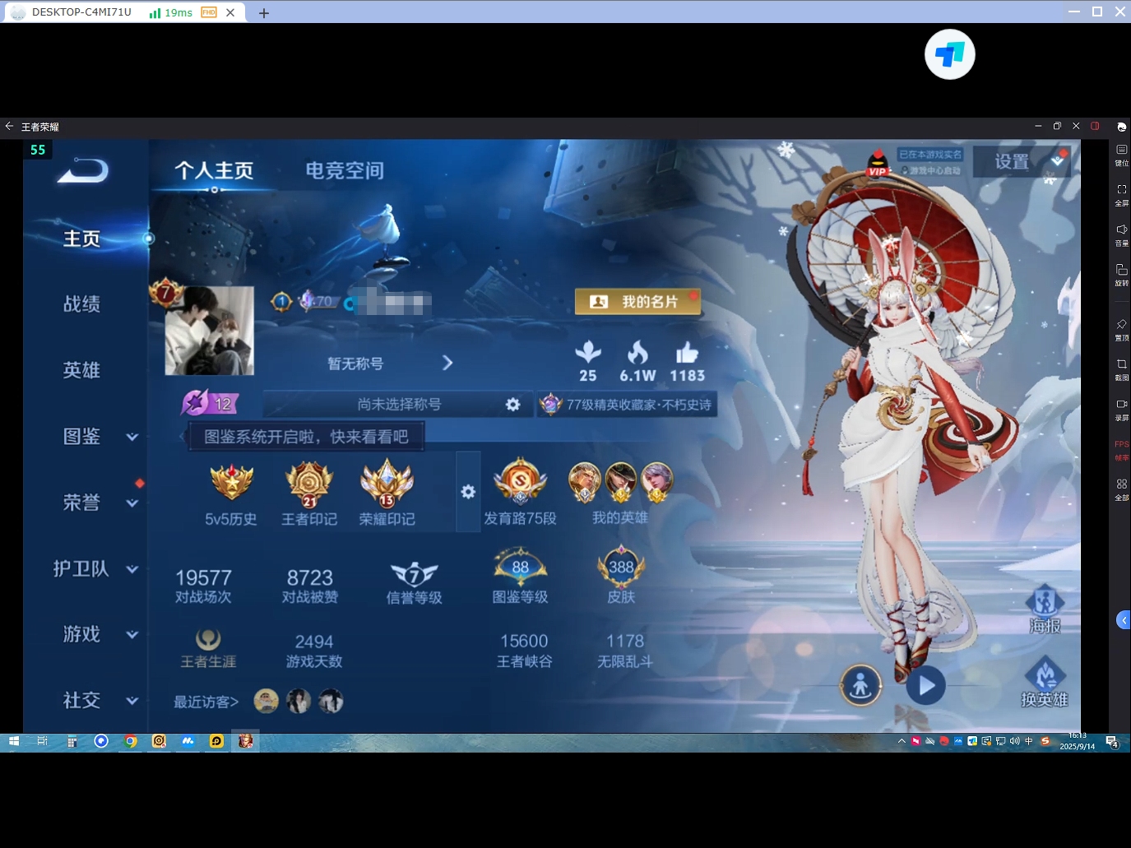Image resolution: width=1131 pixels, height=848 pixels.
Task: Open Chrome from the taskbar
Action: tap(130, 741)
